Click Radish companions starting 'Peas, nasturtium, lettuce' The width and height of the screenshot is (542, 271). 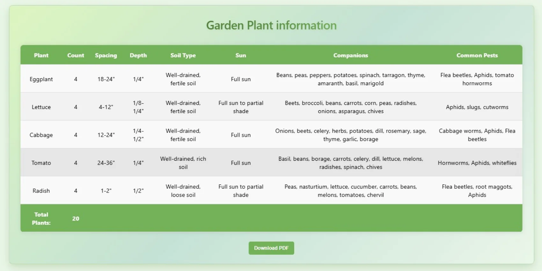coord(351,191)
